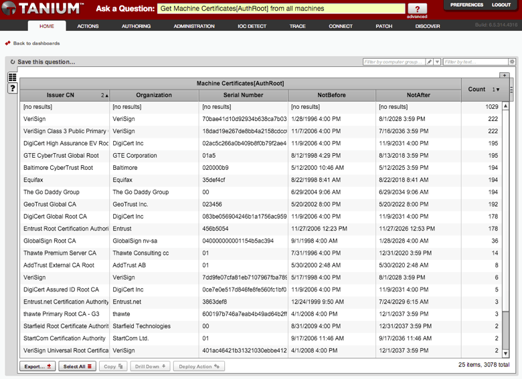This screenshot has height=379, width=522.
Task: Click the Deploy Action button
Action: [199, 366]
